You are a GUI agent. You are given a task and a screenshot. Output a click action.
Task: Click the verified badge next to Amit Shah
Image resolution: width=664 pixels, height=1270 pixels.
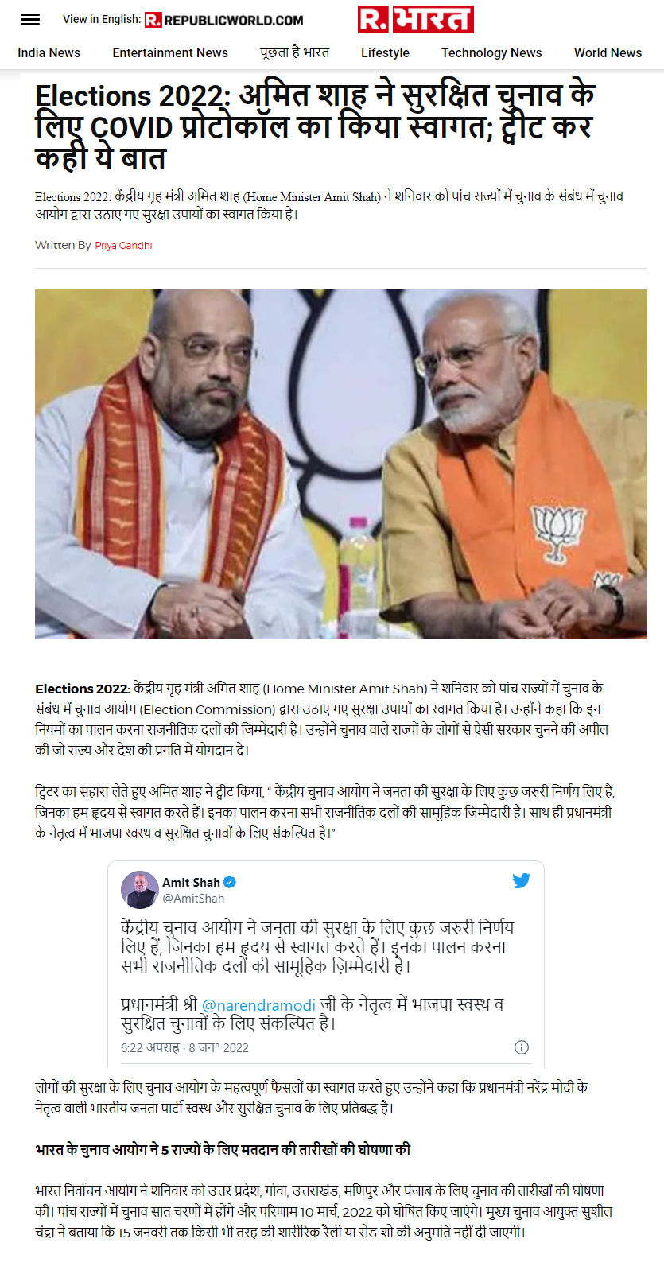(x=230, y=882)
